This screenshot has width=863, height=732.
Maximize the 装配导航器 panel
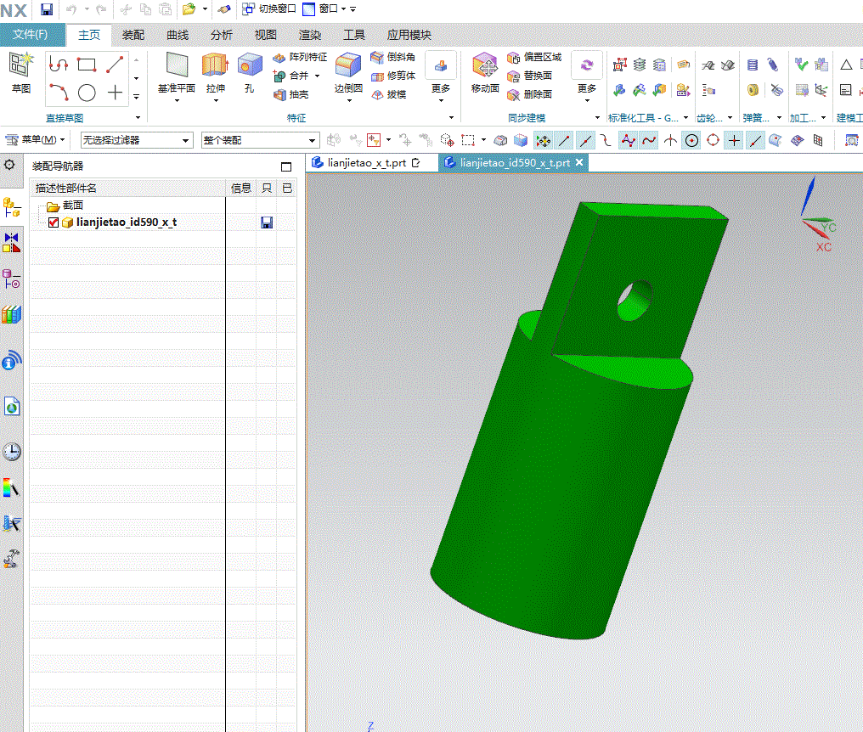[x=286, y=166]
